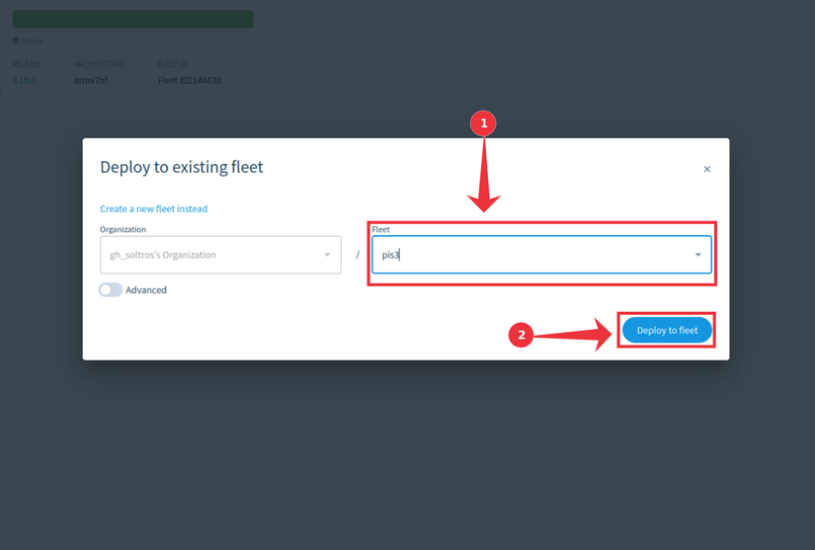
Task: Click the red circle marker numbered 2
Action: coord(521,335)
